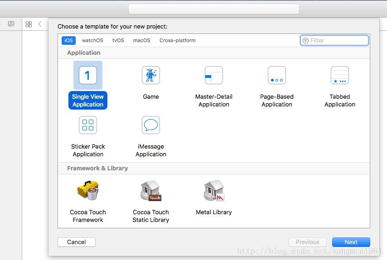Choose the Cocoa Touch Framework toolbox icon
The image size is (387, 260).
[88, 190]
